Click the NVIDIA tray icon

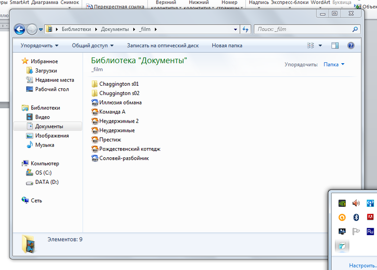pos(342,203)
